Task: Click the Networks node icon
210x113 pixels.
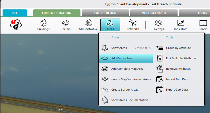Action: (133, 23)
